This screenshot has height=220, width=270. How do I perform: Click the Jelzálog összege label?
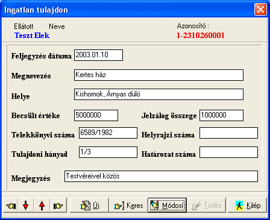(169, 116)
